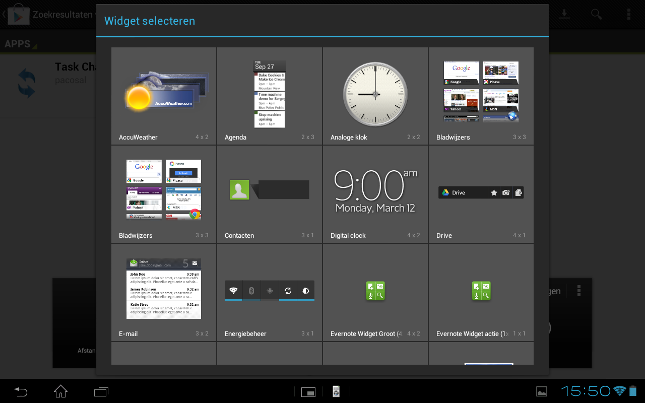The width and height of the screenshot is (645, 403).
Task: Open the search icon in Play Store bar
Action: click(x=597, y=14)
